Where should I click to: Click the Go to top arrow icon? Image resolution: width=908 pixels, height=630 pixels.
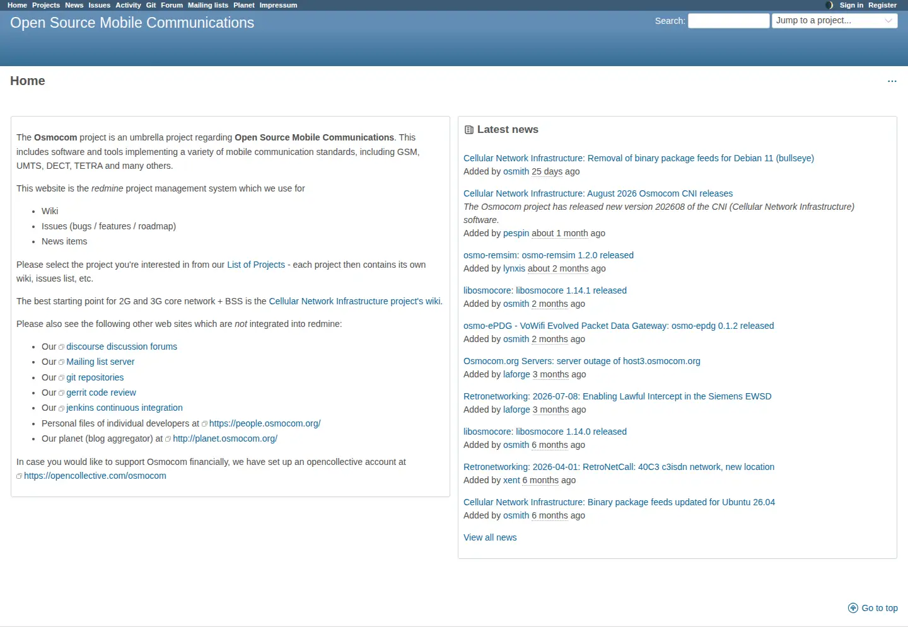pyautogui.click(x=853, y=608)
